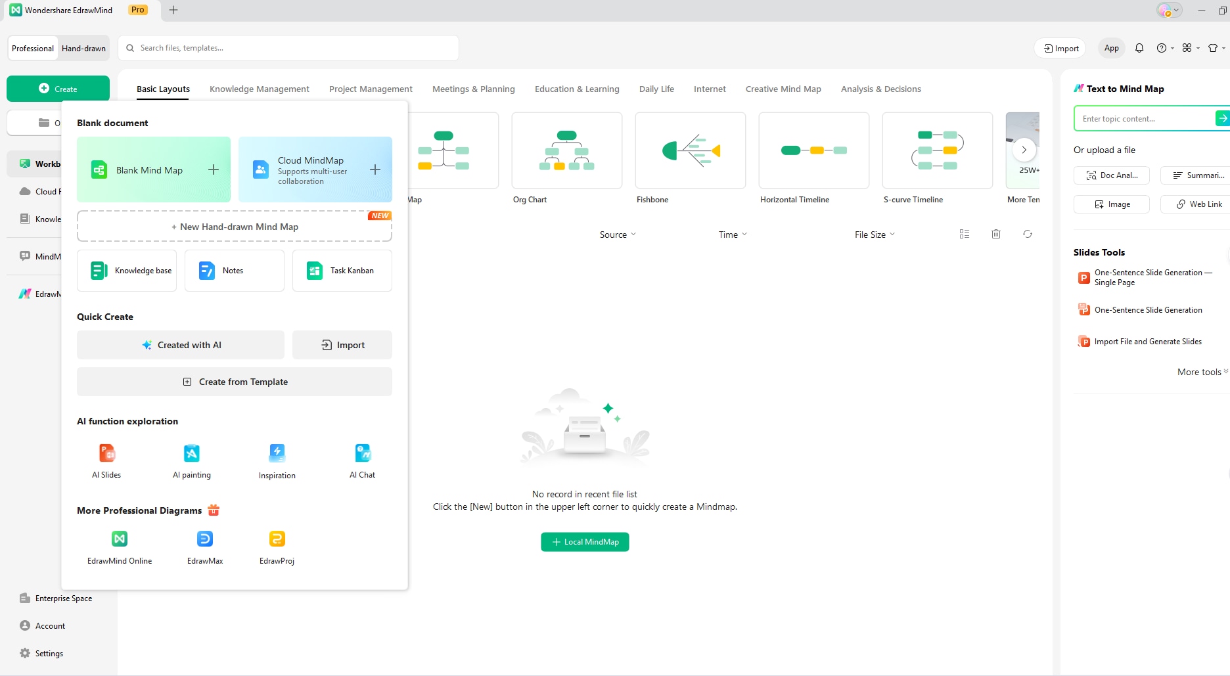This screenshot has width=1230, height=676.
Task: Click New Hand-drawn Mind Map
Action: point(235,227)
